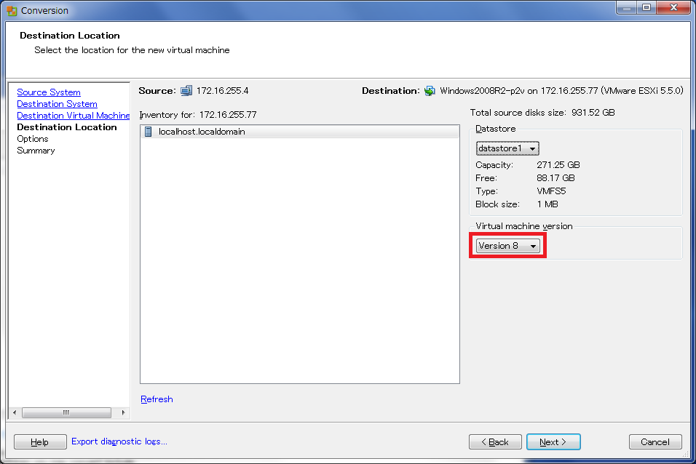
Task: Go to the Destination System step
Action: (57, 104)
